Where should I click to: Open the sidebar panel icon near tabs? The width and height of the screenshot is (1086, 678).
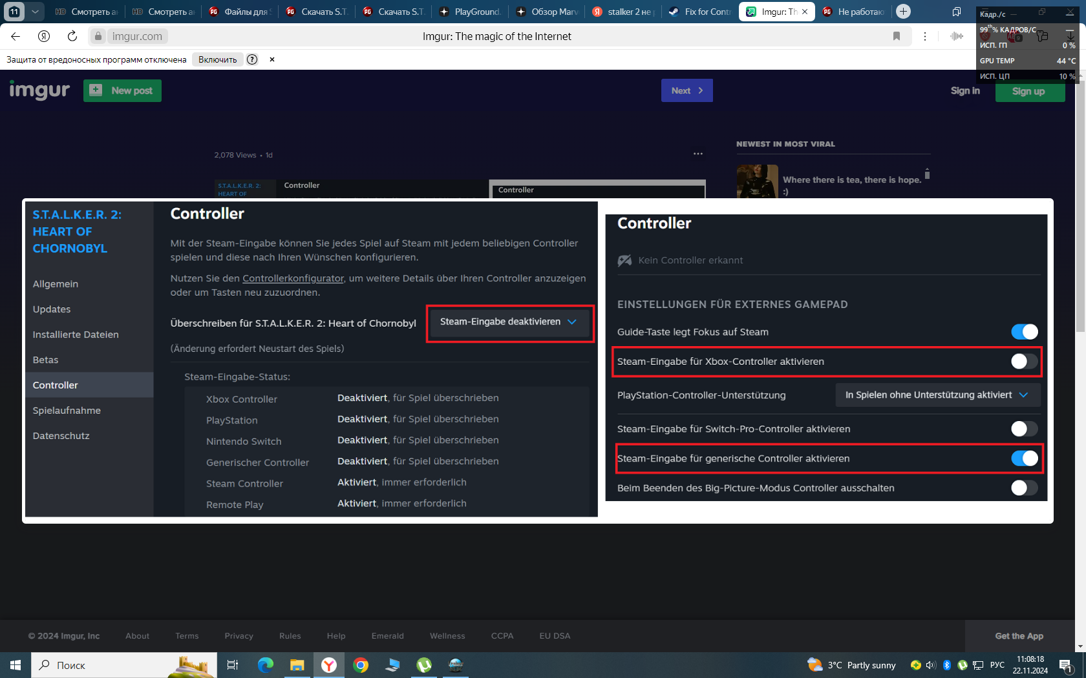point(956,12)
